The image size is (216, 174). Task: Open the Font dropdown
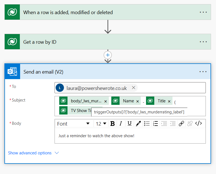pos(74,123)
